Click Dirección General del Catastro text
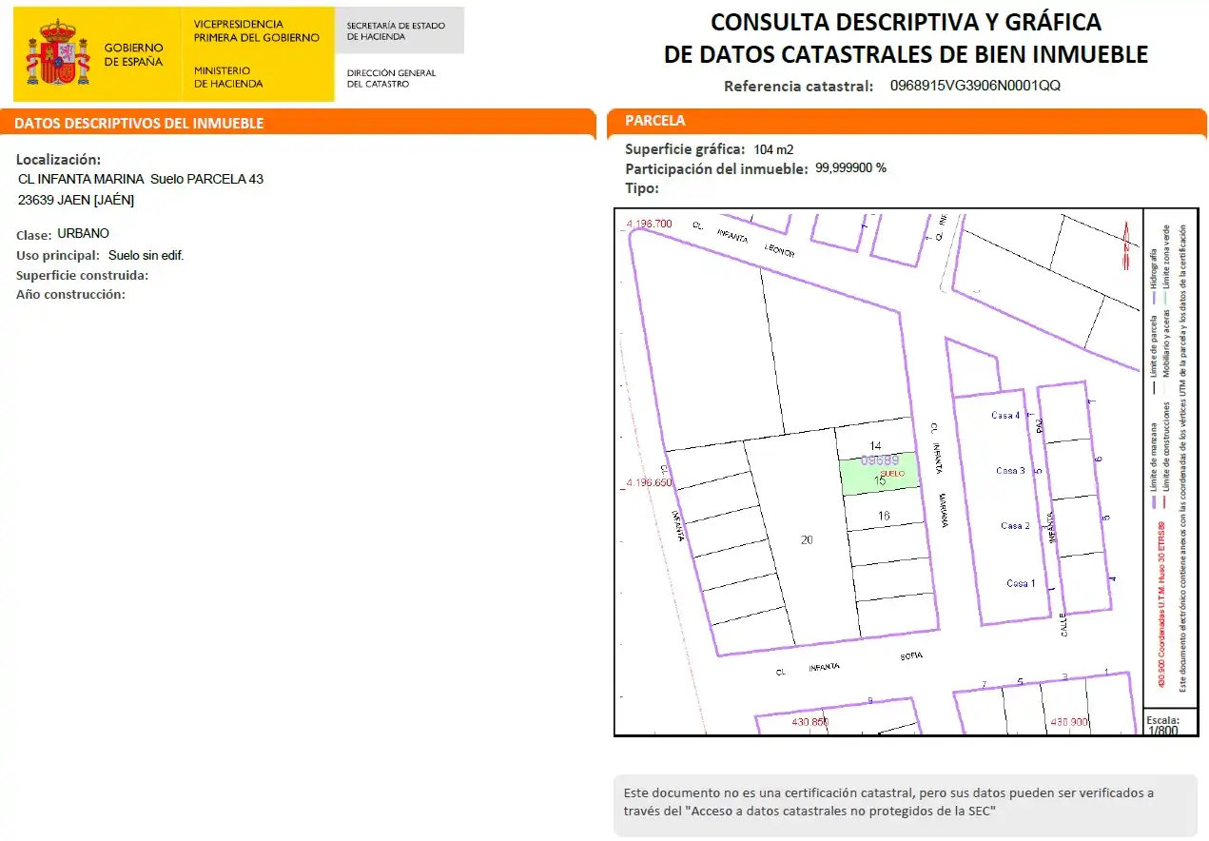This screenshot has height=841, width=1209. [391, 78]
